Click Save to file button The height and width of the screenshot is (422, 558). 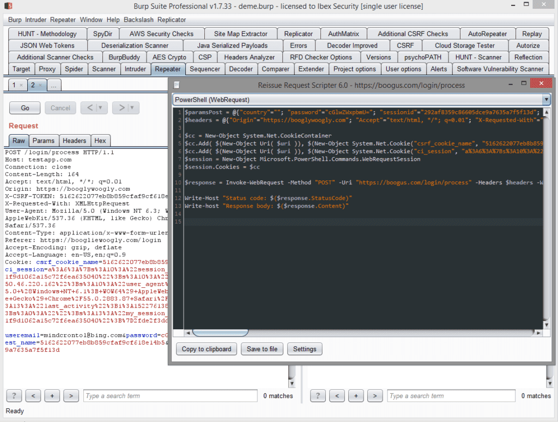pyautogui.click(x=262, y=349)
